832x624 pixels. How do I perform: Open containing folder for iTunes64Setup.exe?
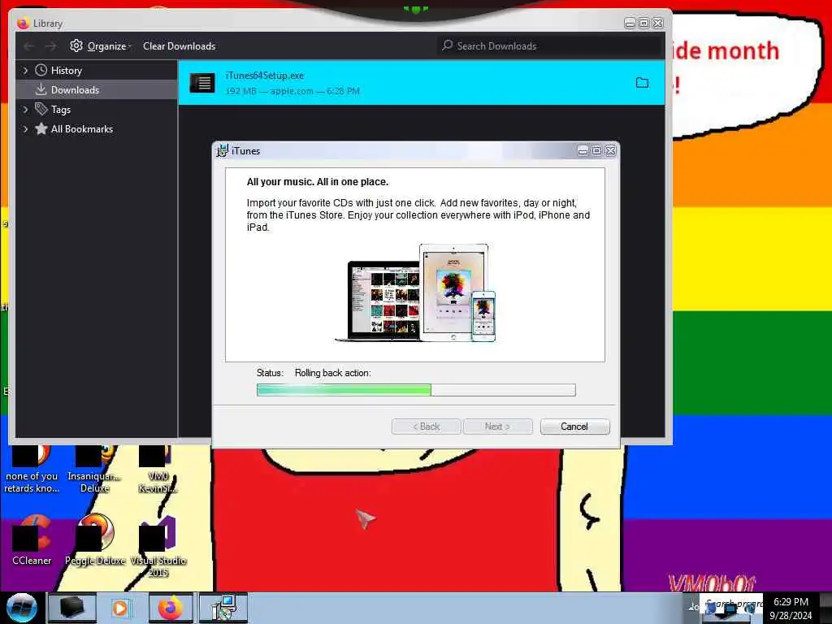tap(642, 83)
